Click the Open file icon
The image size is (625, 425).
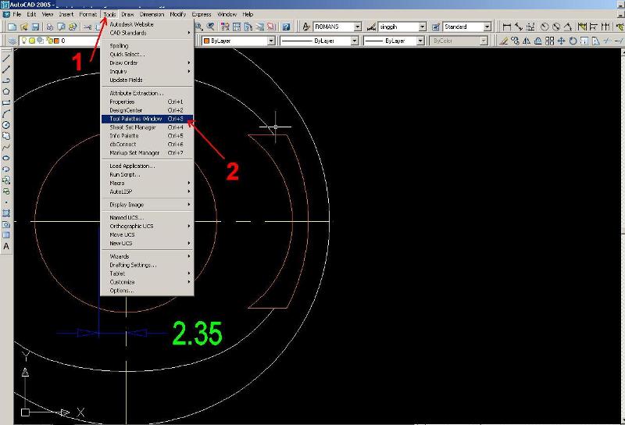24,27
